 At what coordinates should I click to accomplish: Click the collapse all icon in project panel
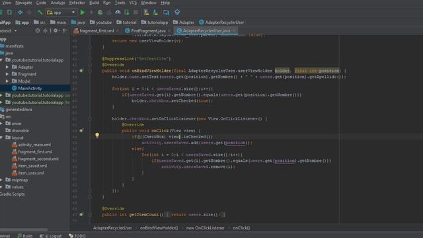[45, 31]
